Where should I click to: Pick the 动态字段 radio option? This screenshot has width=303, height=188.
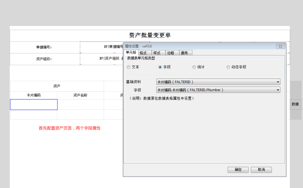(228, 67)
